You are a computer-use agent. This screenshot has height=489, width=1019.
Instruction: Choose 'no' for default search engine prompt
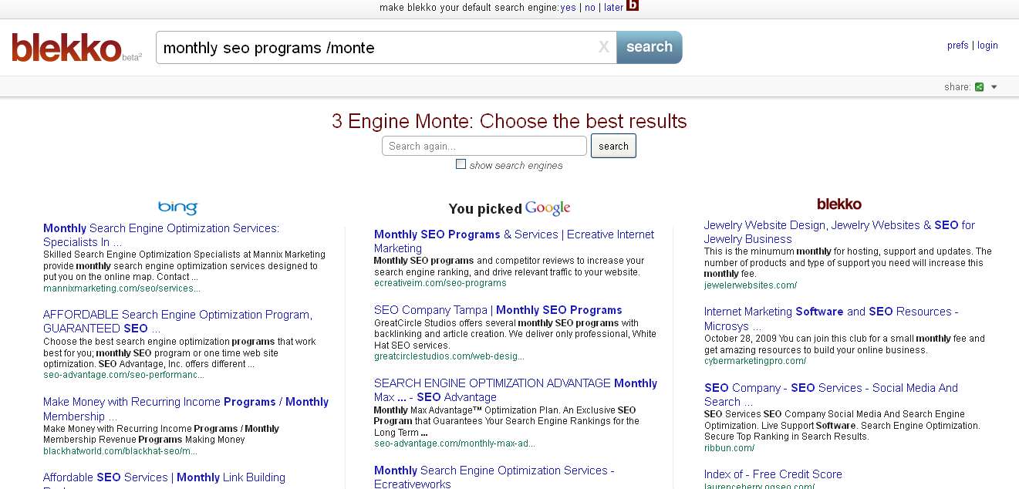590,8
